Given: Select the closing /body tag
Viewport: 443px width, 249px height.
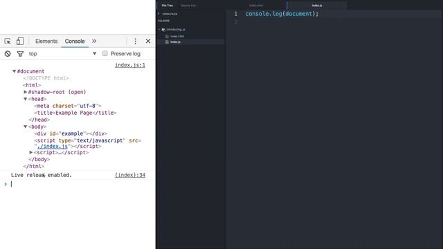Looking at the screenshot, I should 39,159.
